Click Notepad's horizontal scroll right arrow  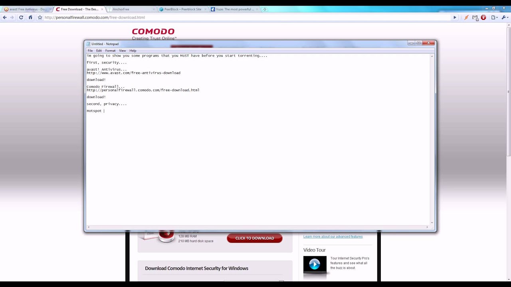point(427,227)
